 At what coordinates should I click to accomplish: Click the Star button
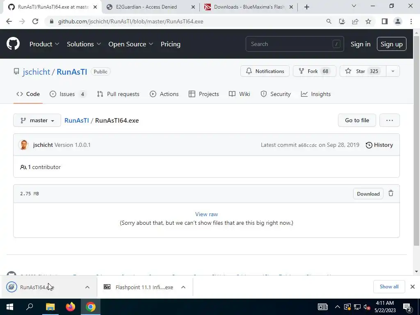(363, 71)
